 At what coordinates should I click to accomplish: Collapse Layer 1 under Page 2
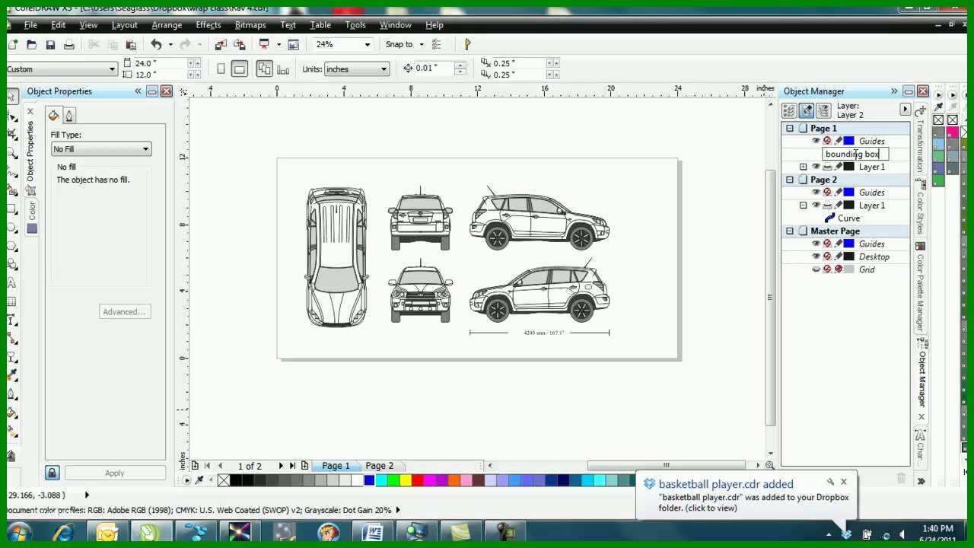(x=803, y=205)
